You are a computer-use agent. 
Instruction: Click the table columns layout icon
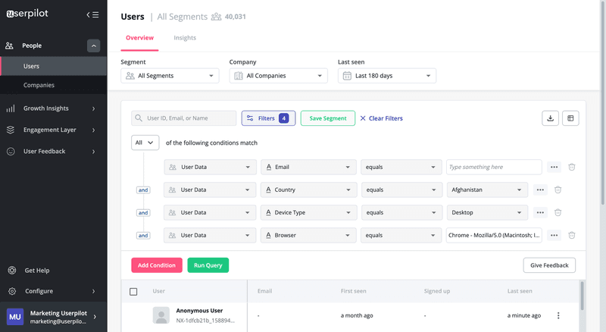click(570, 118)
